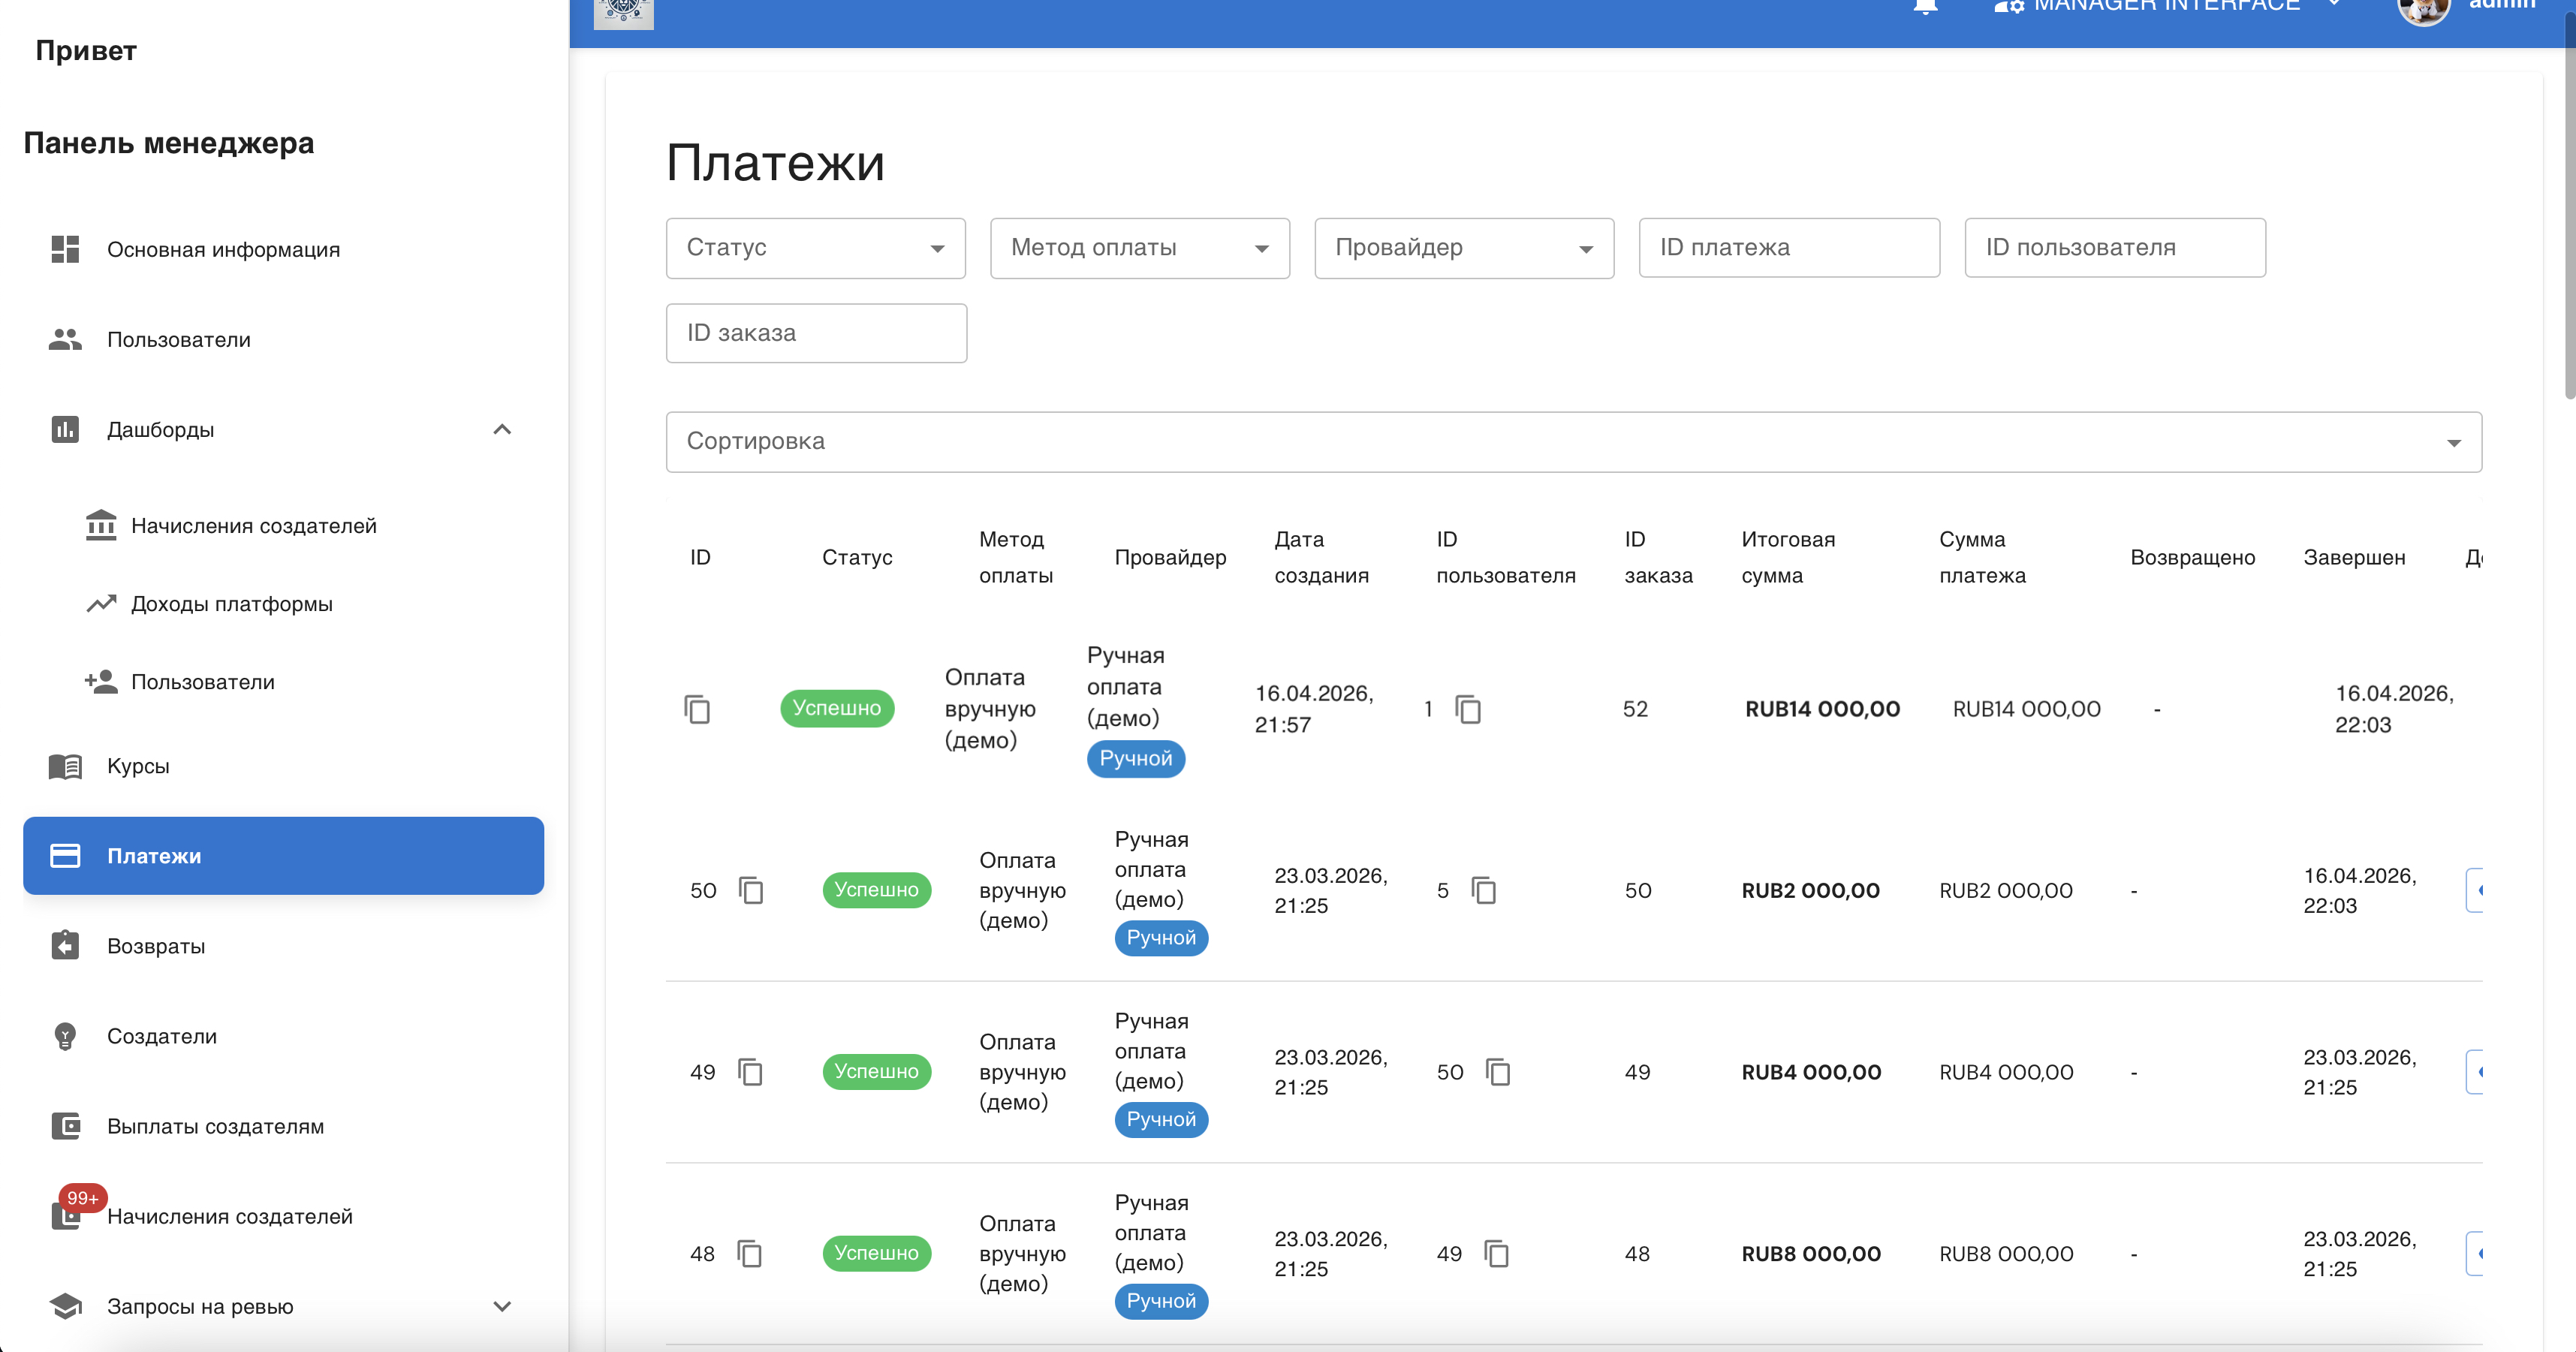Copy payment ID 50 with copy icon
The width and height of the screenshot is (2576, 1352).
pyautogui.click(x=751, y=890)
